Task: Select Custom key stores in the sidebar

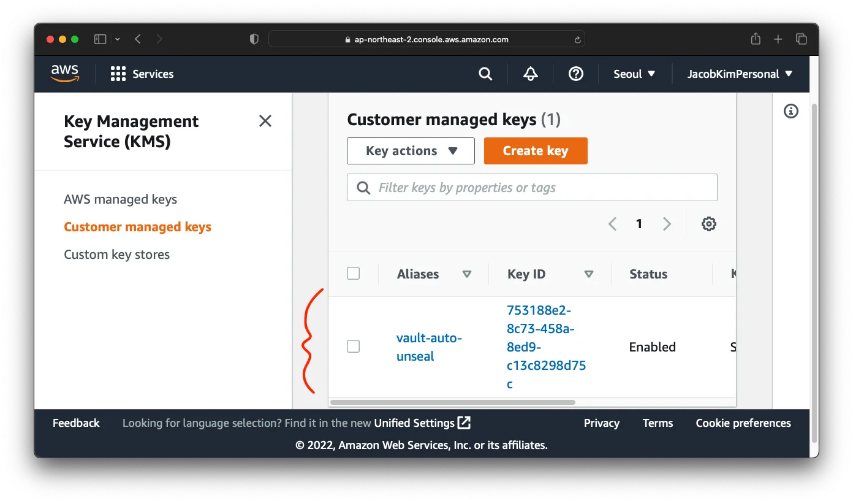Action: click(x=116, y=254)
